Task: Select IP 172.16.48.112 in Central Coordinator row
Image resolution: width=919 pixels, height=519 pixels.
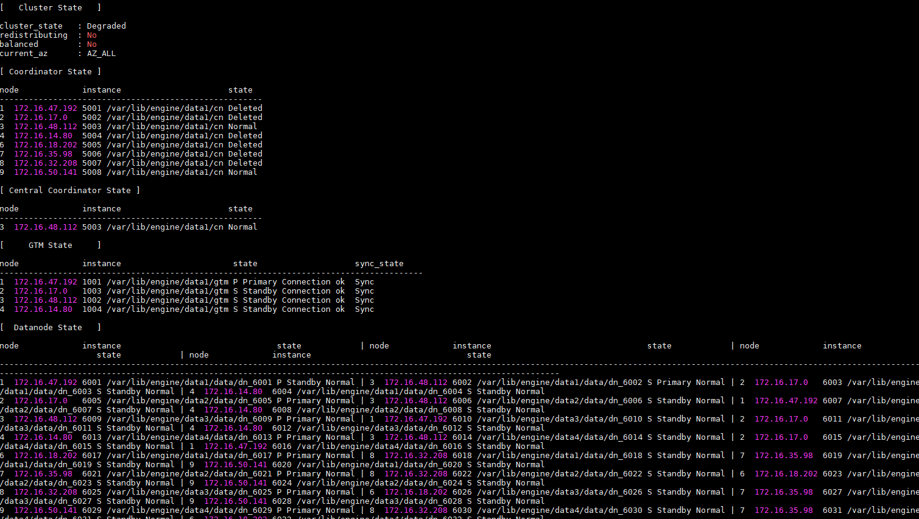Action: pyautogui.click(x=46, y=227)
